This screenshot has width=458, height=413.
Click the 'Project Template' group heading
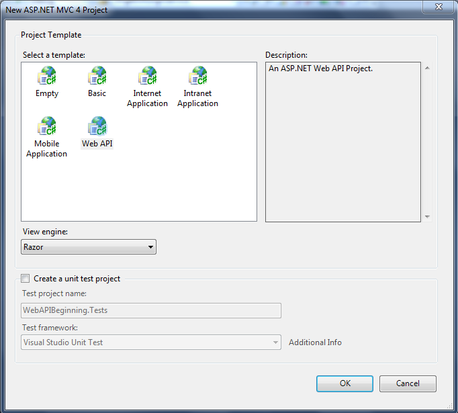click(51, 35)
